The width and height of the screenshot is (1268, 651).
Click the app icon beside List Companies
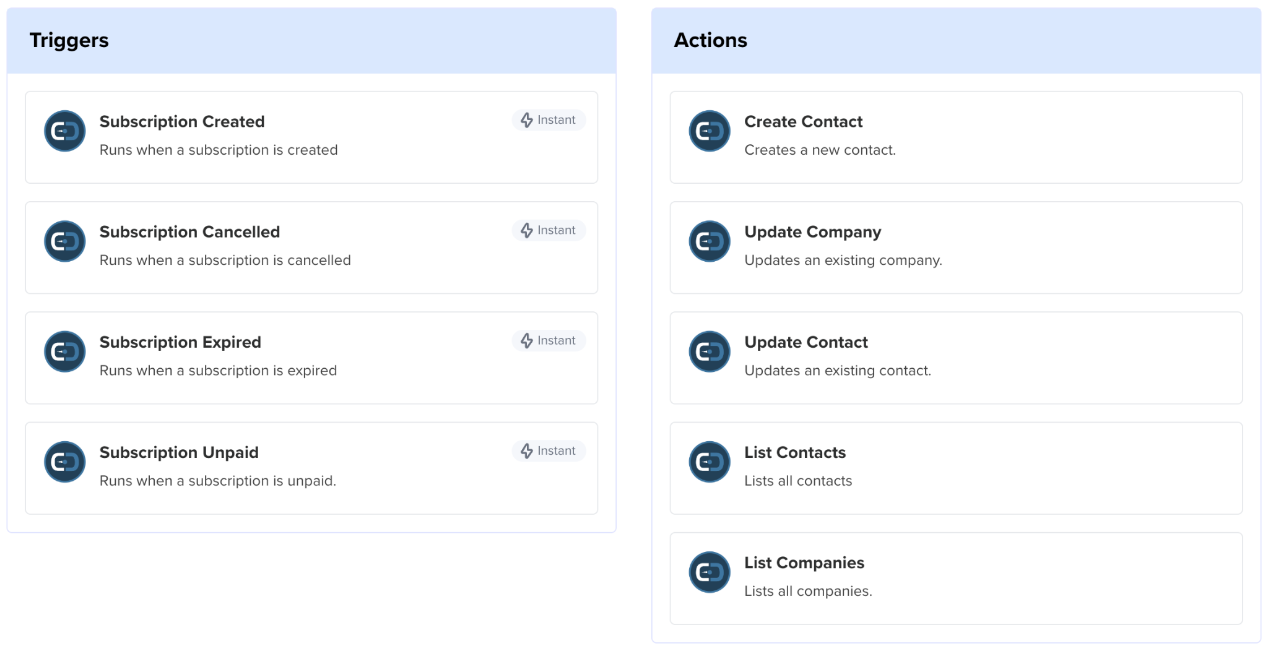pyautogui.click(x=710, y=572)
